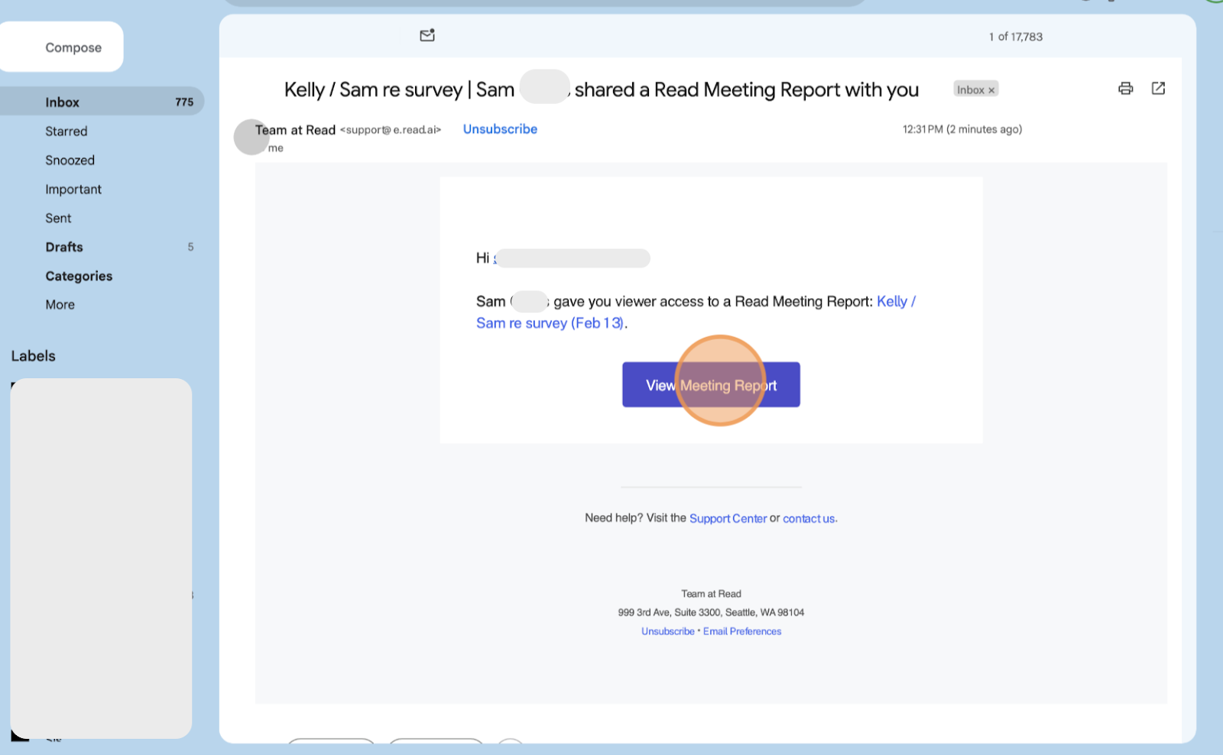Open email in new window icon
The image size is (1223, 755).
1158,89
